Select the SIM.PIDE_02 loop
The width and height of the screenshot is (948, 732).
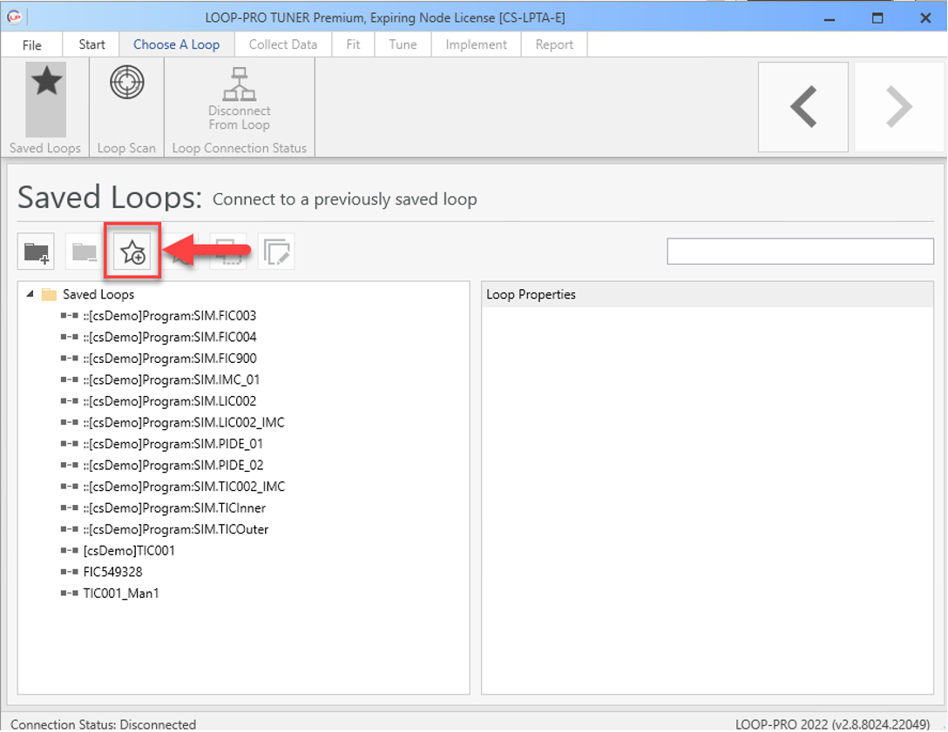click(x=173, y=466)
